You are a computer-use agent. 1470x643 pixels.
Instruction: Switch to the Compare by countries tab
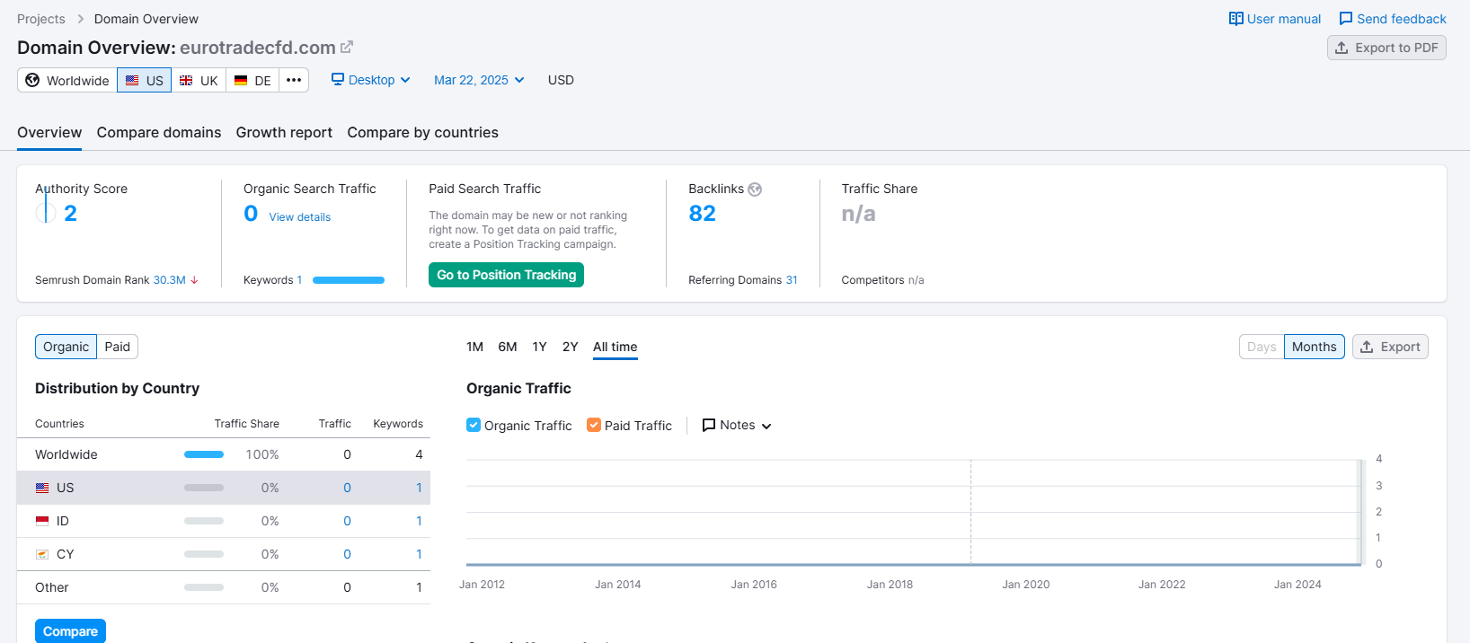coord(422,132)
